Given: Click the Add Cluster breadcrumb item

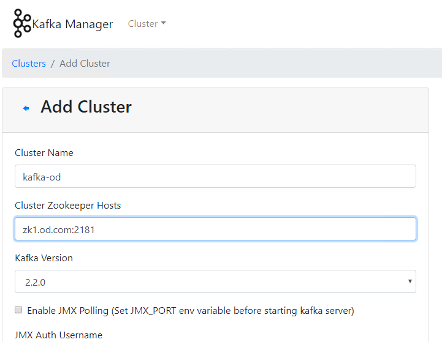Looking at the screenshot, I should point(85,64).
